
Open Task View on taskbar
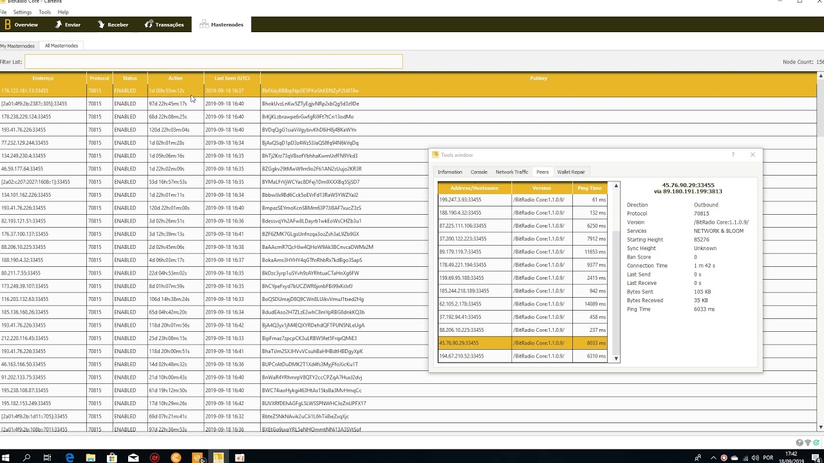(48, 458)
